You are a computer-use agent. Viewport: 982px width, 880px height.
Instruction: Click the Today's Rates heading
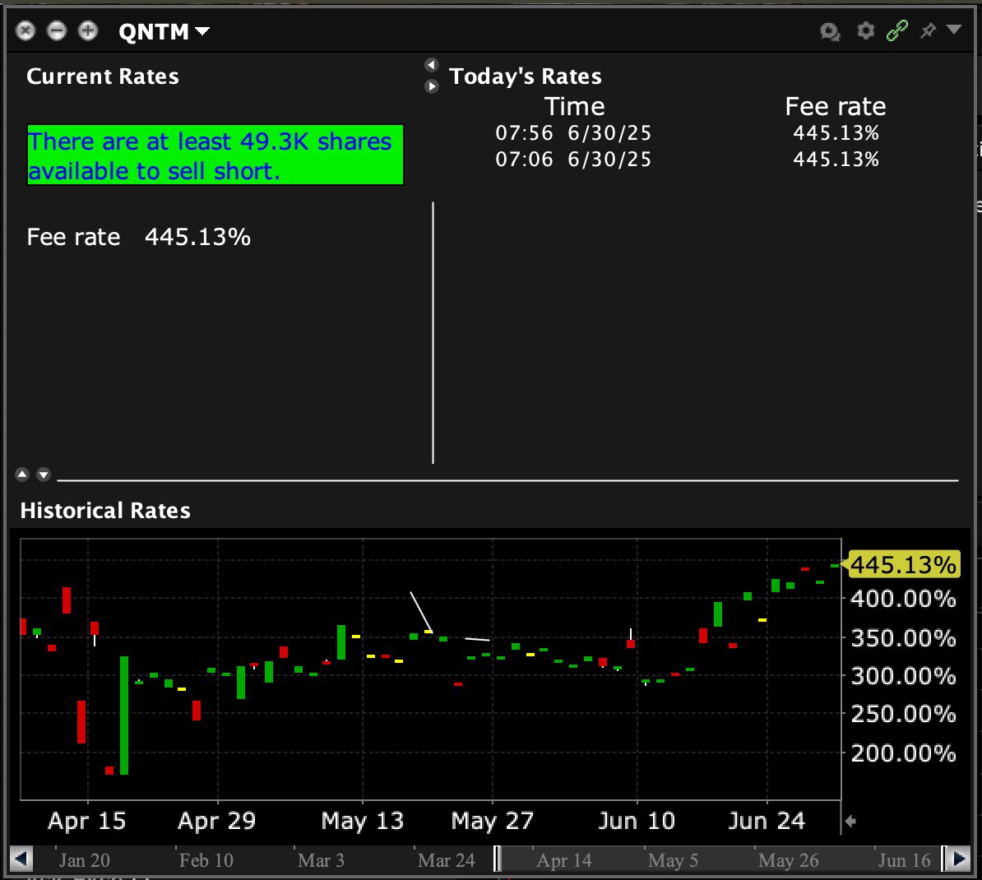point(526,76)
